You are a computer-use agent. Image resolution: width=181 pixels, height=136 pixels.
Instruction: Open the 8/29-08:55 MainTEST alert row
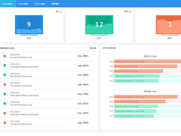point(47,75)
